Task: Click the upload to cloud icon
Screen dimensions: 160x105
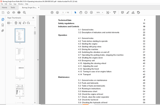Action: [14, 13]
